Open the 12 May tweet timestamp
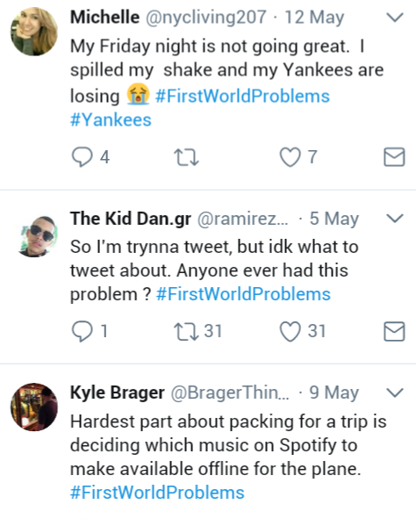Screen dimensions: 416x519 pyautogui.click(x=314, y=18)
